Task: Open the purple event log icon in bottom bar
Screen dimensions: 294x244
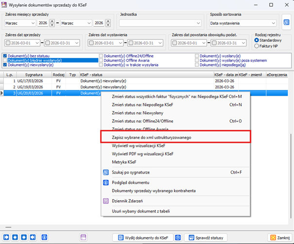Action: [84, 237]
